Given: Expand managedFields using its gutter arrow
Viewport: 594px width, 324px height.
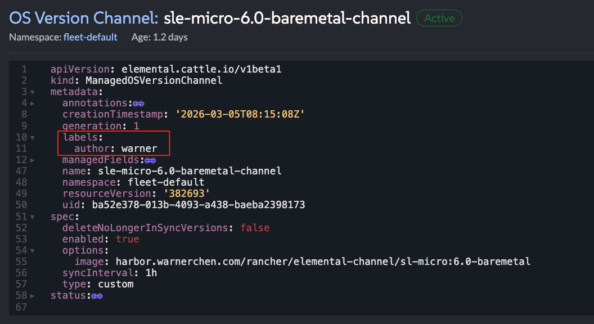Looking at the screenshot, I should tap(32, 160).
